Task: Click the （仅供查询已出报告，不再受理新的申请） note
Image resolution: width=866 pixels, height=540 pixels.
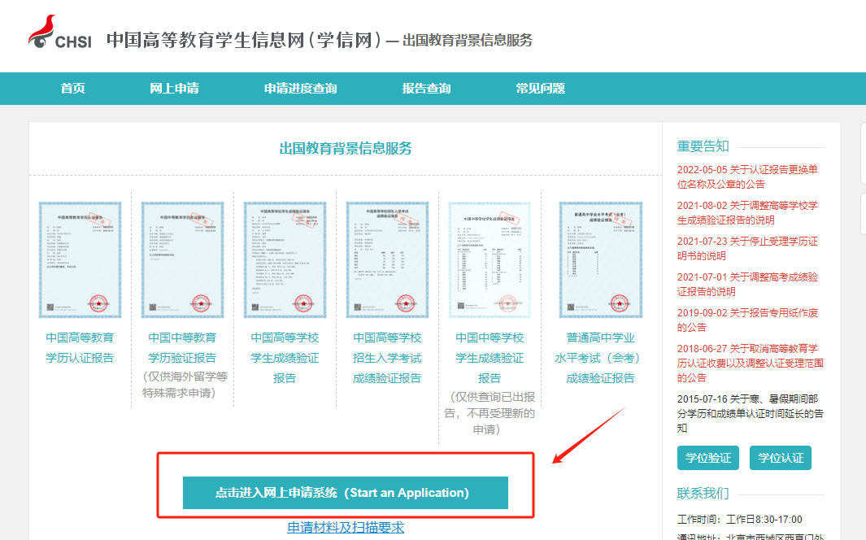Action: [490, 413]
